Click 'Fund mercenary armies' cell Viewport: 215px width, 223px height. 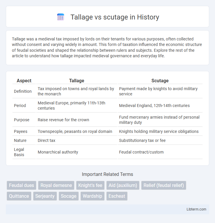(x=160, y=120)
